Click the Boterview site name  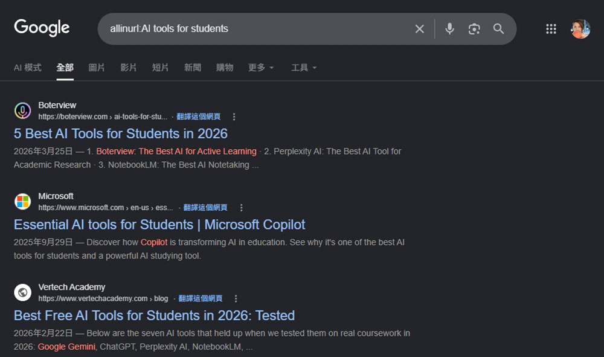[57, 105]
